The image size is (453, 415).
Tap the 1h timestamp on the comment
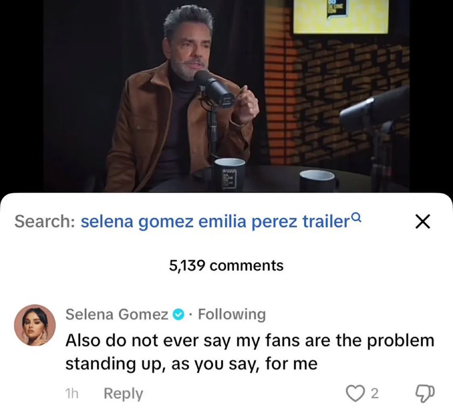(x=72, y=394)
